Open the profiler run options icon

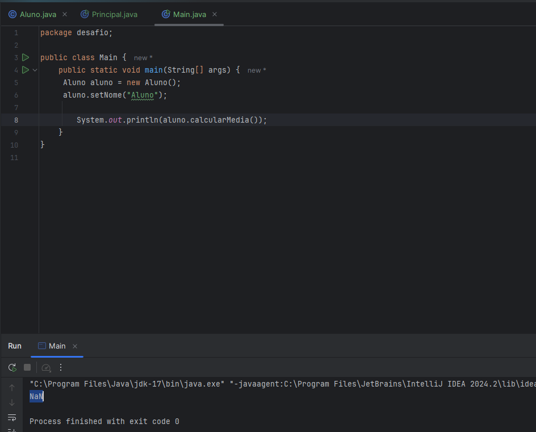47,367
